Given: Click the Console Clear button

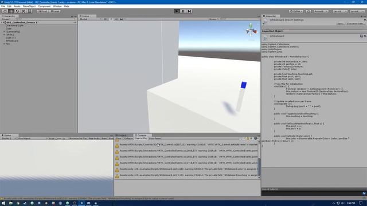Looking at the screenshot, I should point(119,138).
